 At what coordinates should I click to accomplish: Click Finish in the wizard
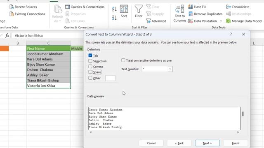tap(236, 143)
